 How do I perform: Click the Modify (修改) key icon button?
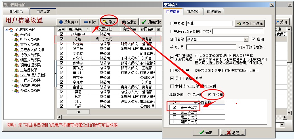[109, 22]
